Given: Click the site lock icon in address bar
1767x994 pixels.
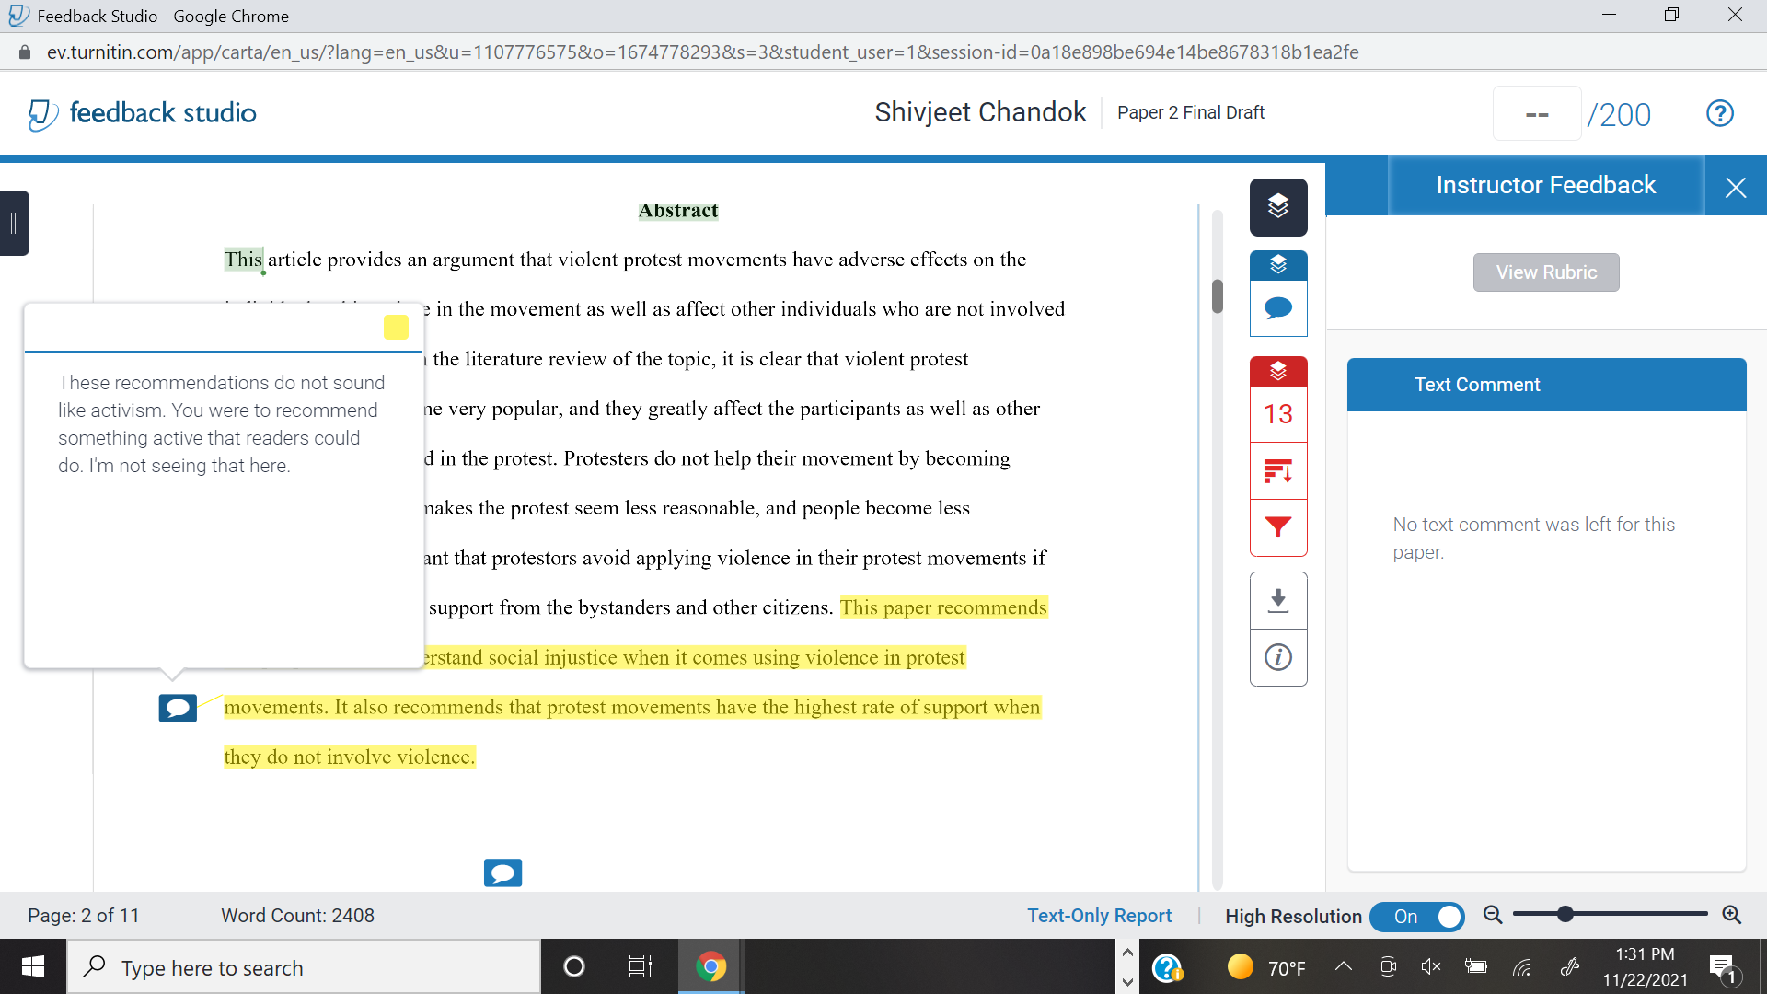Looking at the screenshot, I should tap(25, 52).
